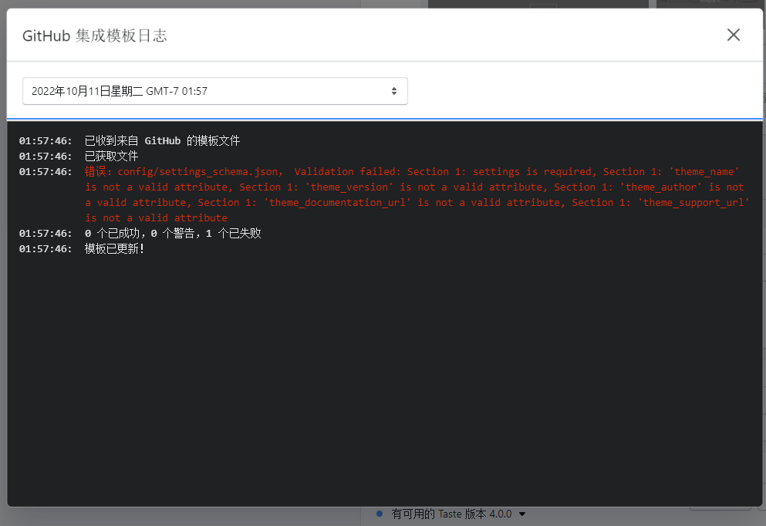Open the log date dropdown 2022年10月11日
The image size is (766, 526).
(x=215, y=91)
